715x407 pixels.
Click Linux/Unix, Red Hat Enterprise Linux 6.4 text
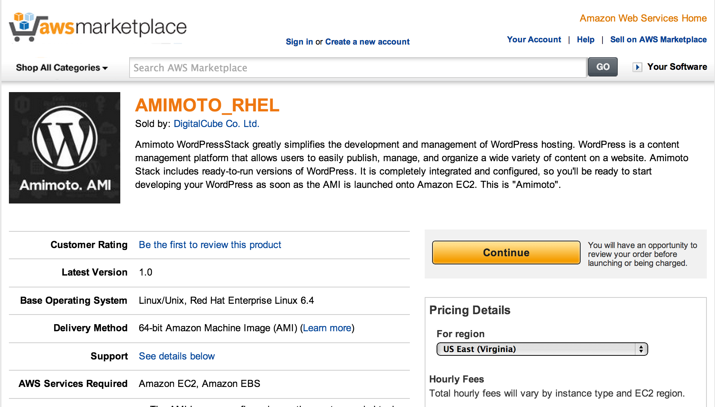click(226, 300)
